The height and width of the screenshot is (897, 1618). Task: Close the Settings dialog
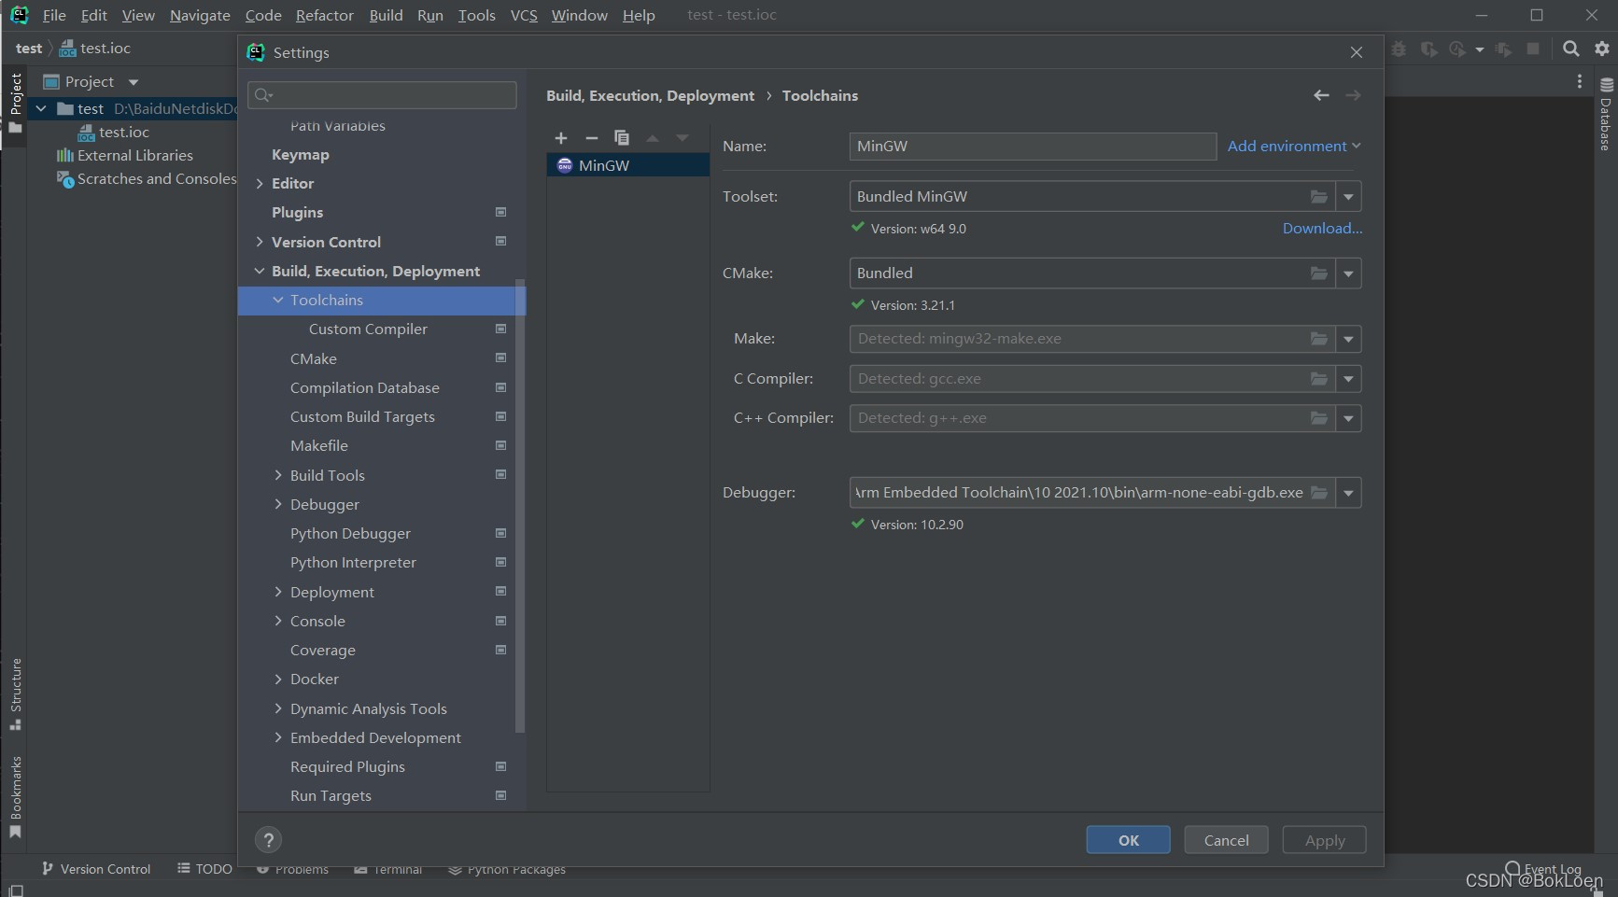coord(1357,52)
